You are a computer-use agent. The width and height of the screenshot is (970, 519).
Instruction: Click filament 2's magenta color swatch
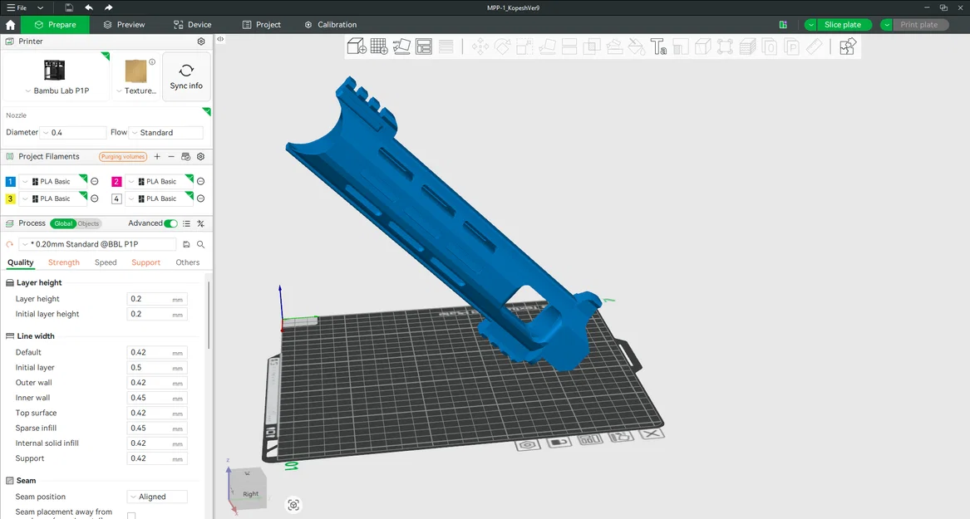pyautogui.click(x=116, y=181)
